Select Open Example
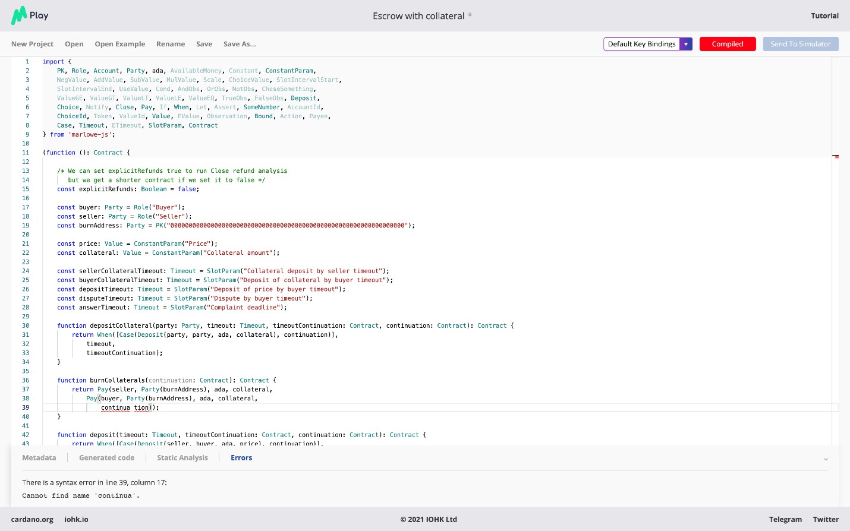850x531 pixels. click(x=119, y=44)
